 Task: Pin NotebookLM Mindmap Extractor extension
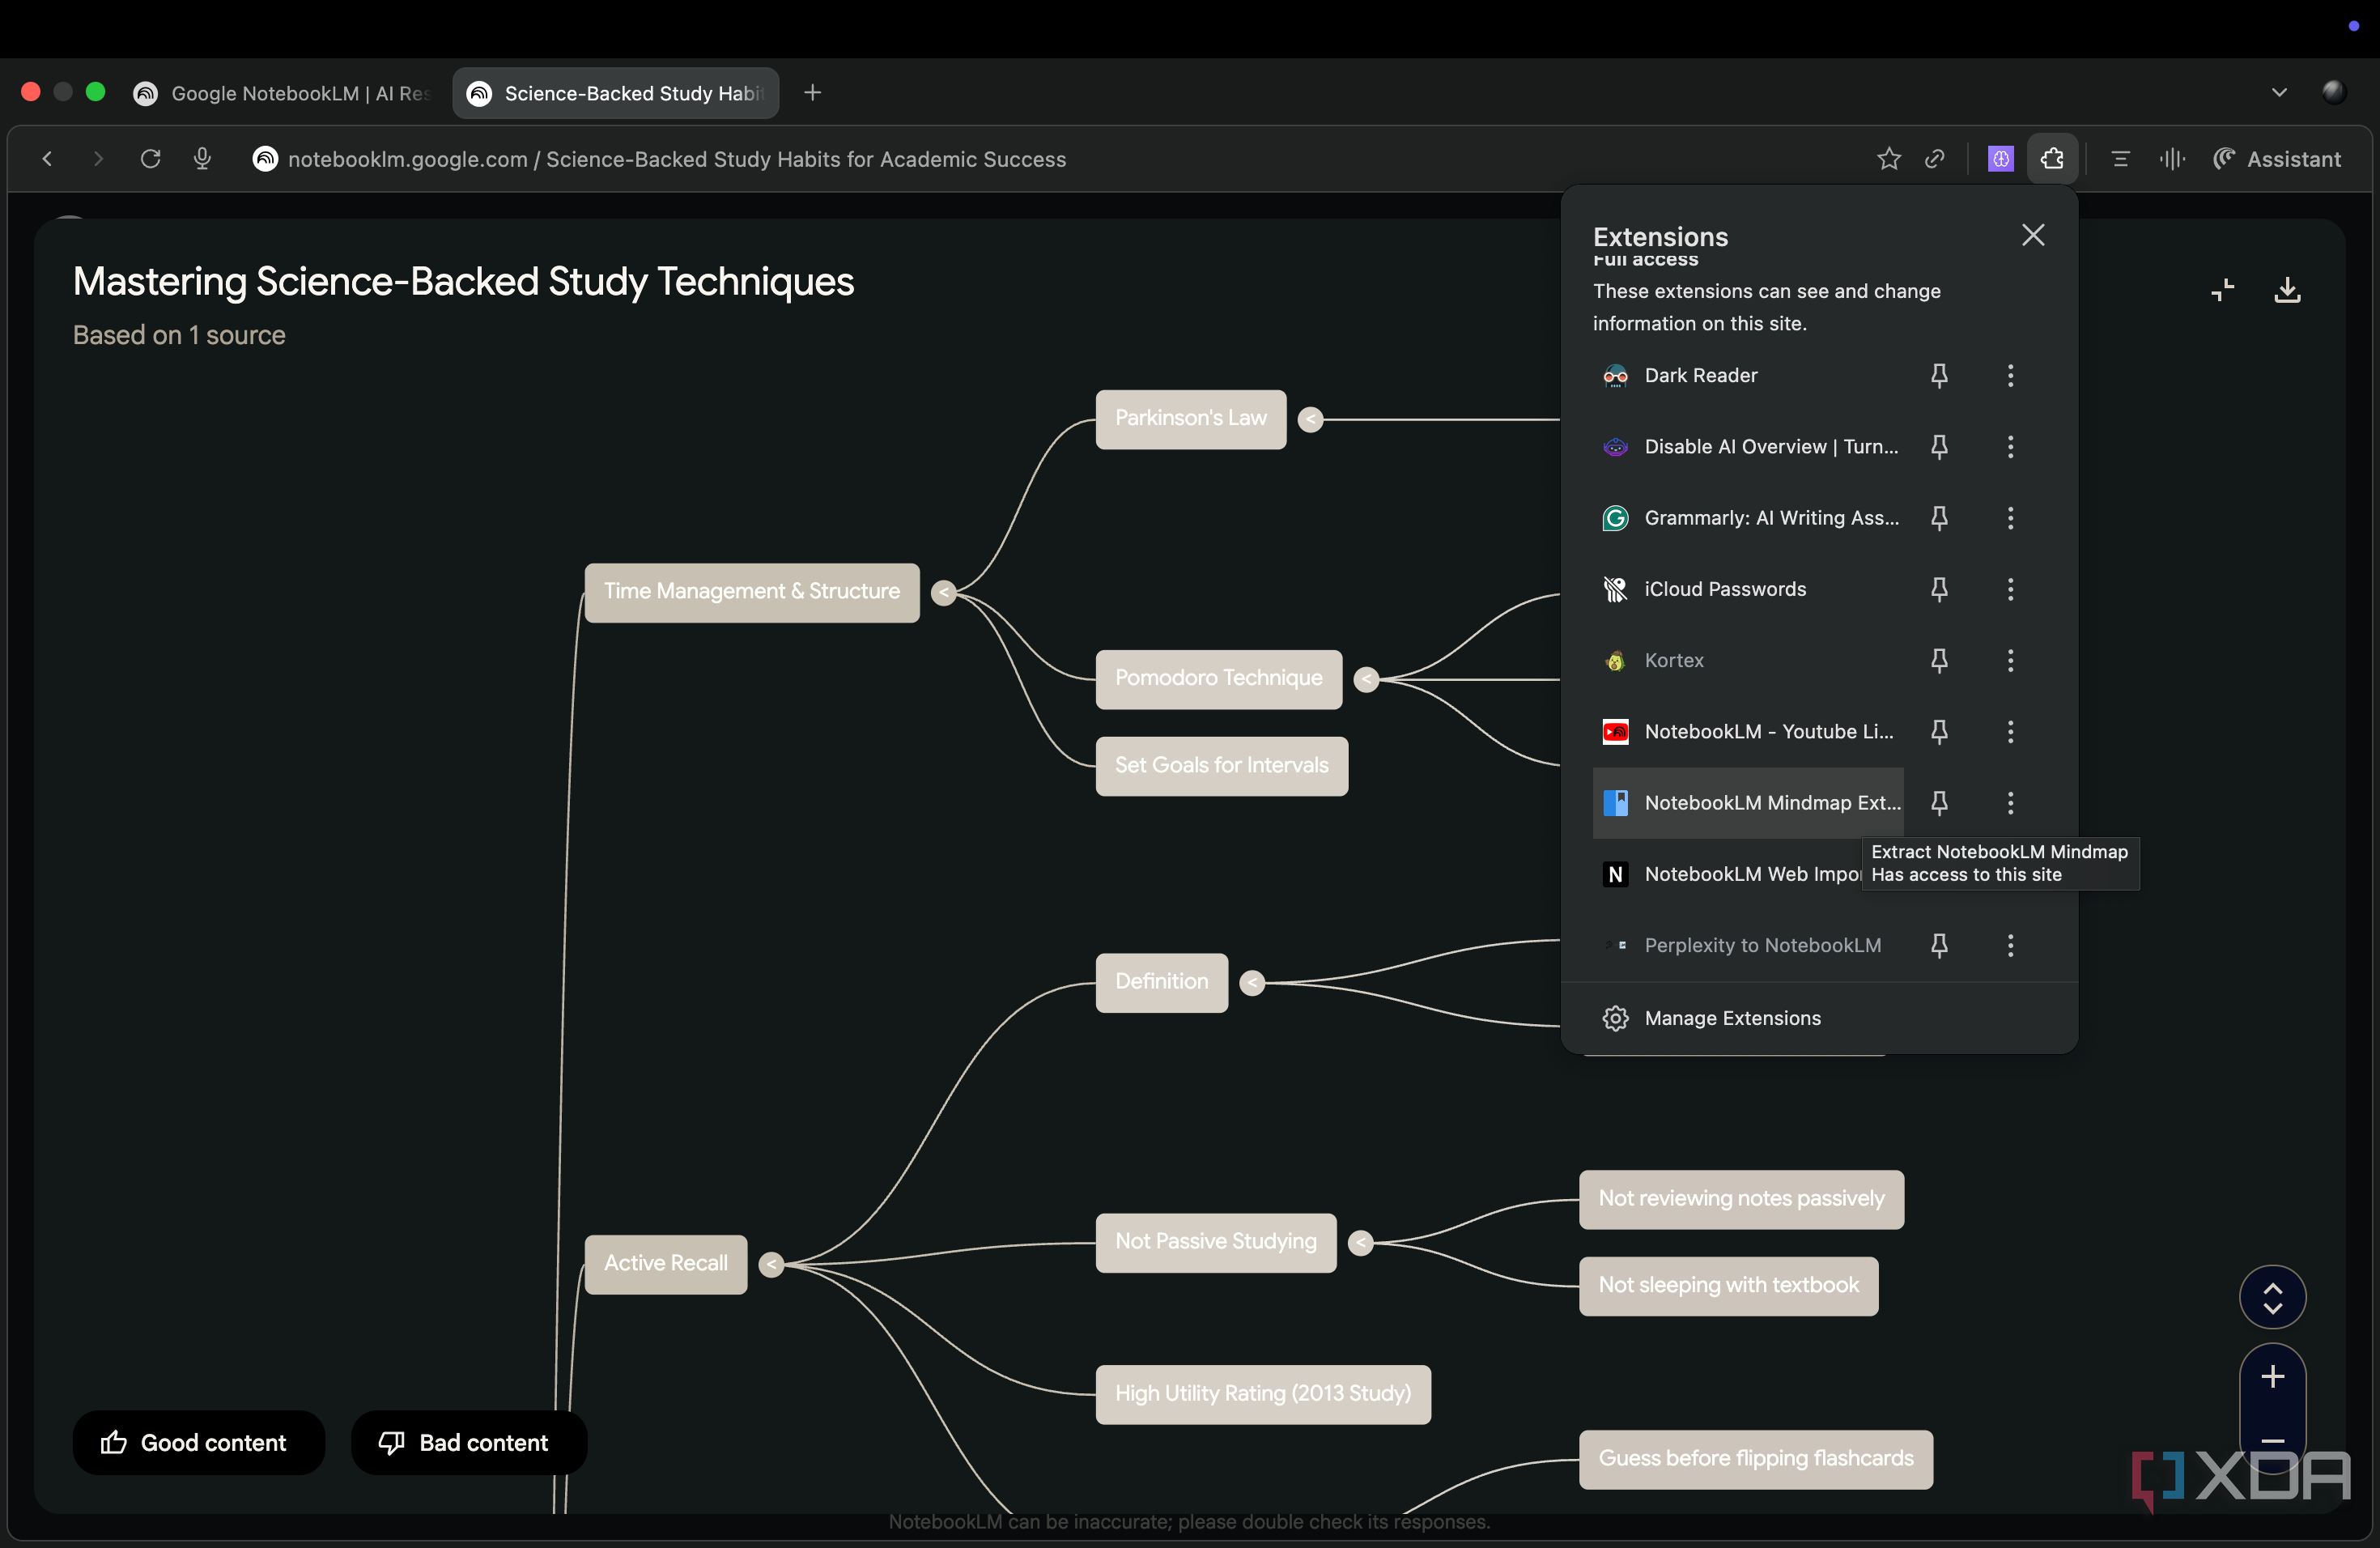[x=1938, y=803]
